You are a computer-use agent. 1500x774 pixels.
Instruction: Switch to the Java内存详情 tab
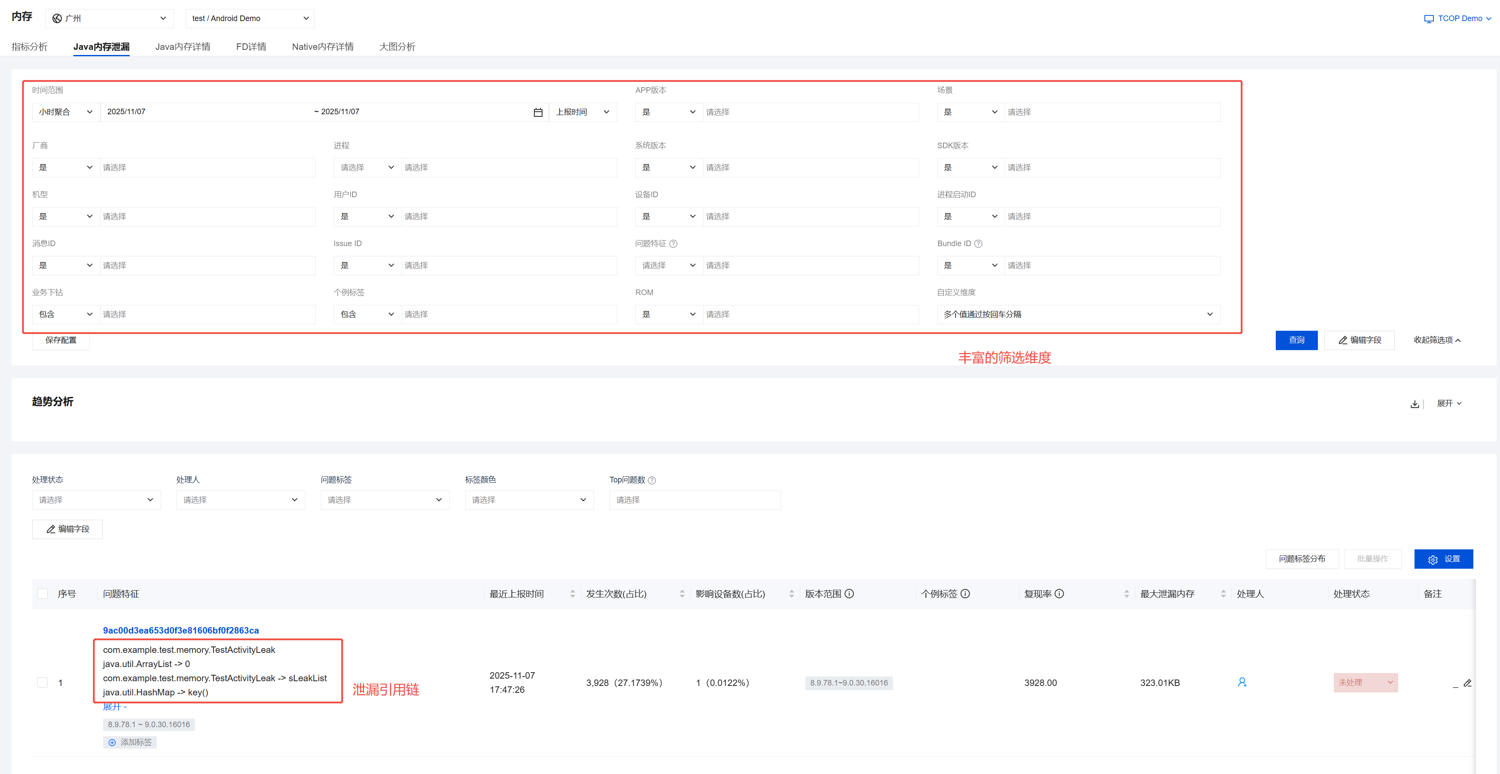(183, 46)
